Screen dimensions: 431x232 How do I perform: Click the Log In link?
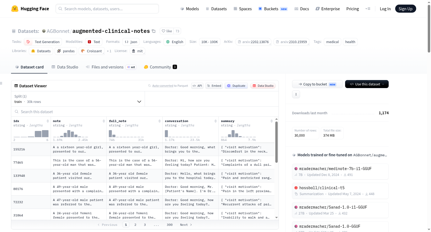pyautogui.click(x=385, y=9)
